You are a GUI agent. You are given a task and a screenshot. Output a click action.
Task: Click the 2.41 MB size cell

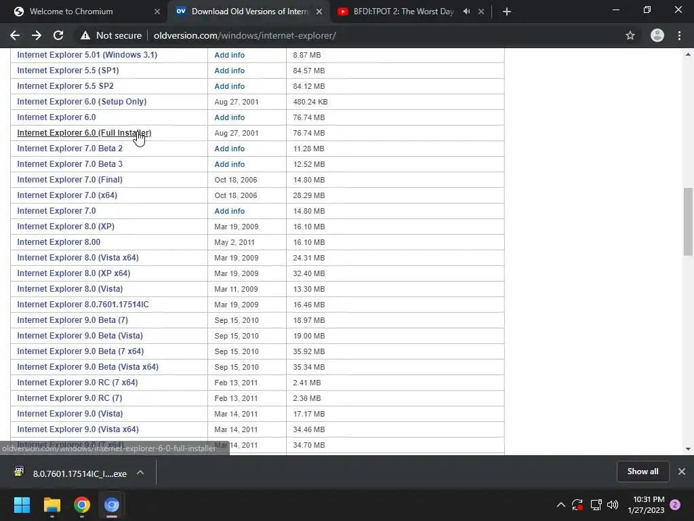[x=307, y=383]
